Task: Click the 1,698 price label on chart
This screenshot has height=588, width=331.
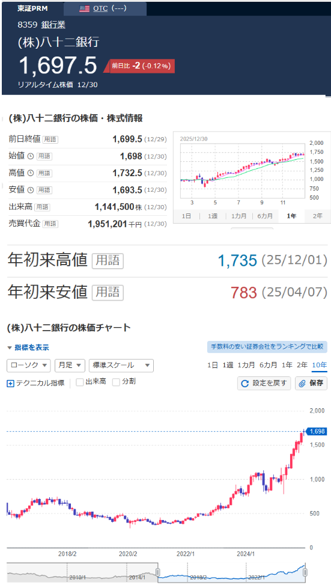Action: 317,431
